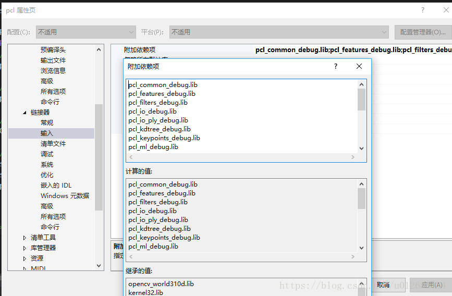Screen dimensions: 452x296
Task: Close the pcl 属性页 window
Action: [446, 10]
